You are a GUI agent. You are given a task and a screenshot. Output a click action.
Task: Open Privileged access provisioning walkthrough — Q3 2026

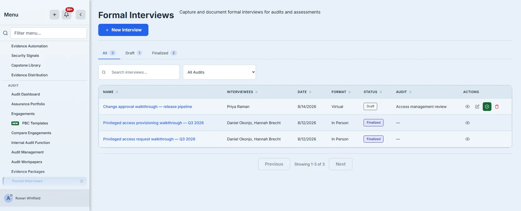tap(153, 123)
